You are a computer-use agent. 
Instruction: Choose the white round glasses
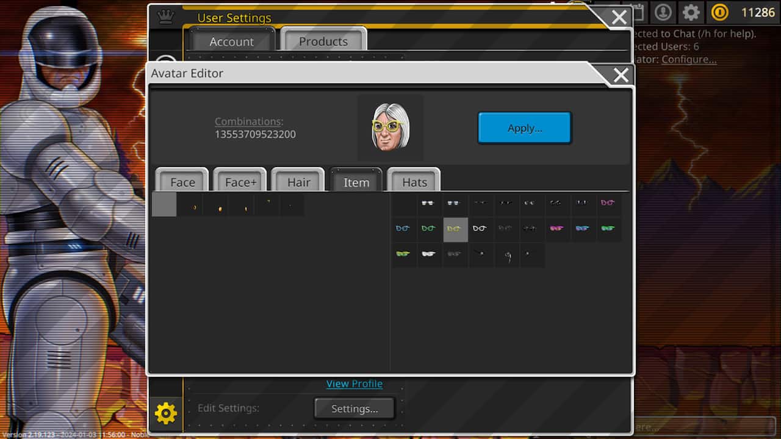(x=480, y=229)
